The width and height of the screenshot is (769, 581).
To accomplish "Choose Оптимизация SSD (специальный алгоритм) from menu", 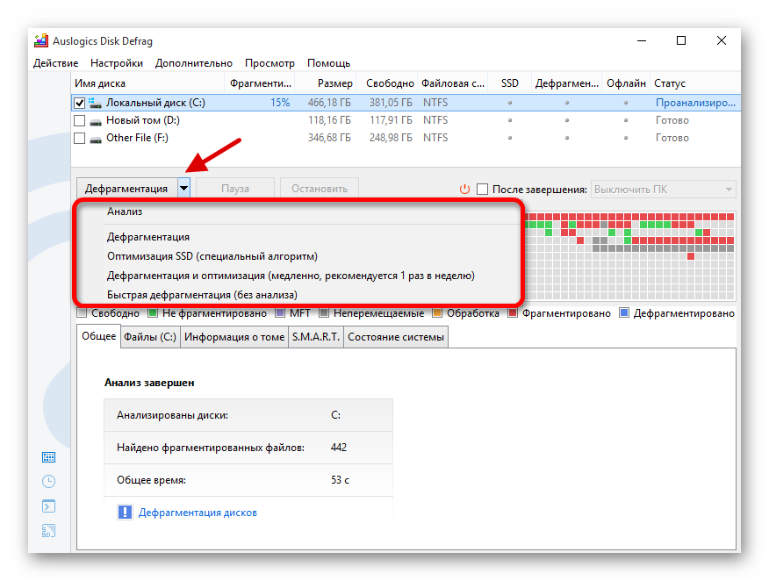I will pyautogui.click(x=212, y=256).
